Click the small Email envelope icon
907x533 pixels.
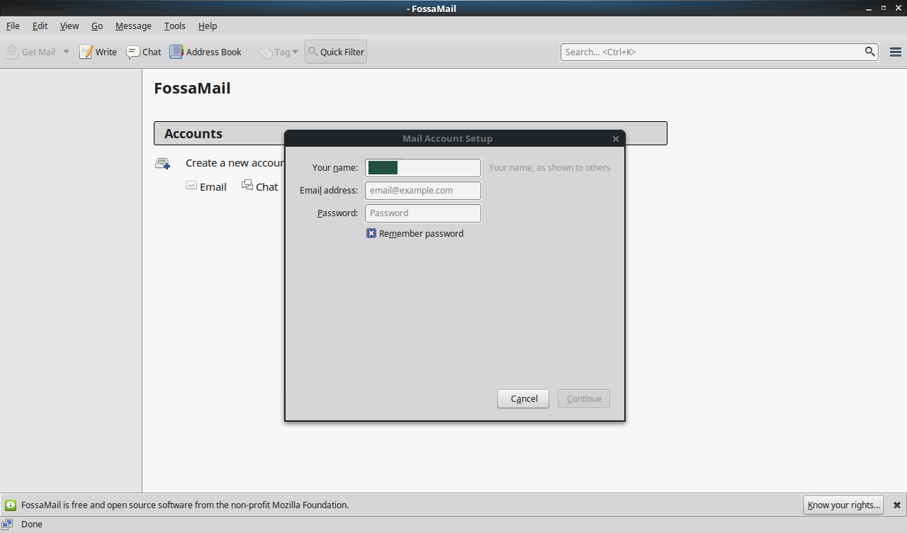191,185
